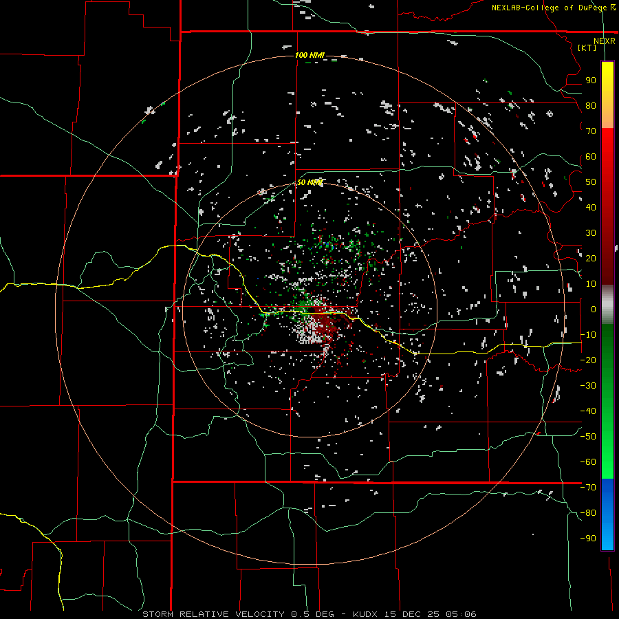Click the -30 knot scale label

(x=588, y=386)
